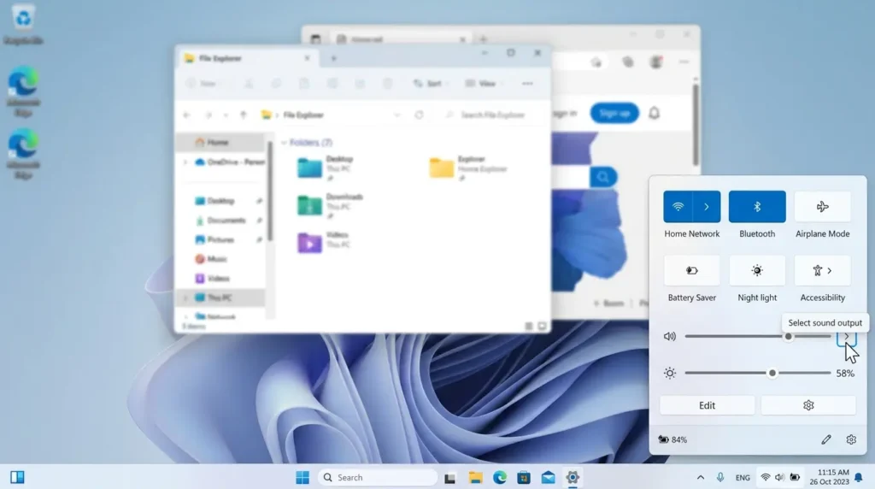Toggle the Home Network Wi-Fi button

pyautogui.click(x=678, y=207)
